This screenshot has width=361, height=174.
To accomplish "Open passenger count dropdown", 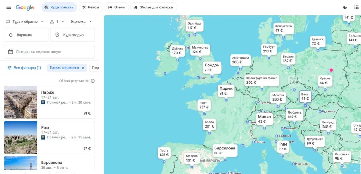I will (57, 21).
